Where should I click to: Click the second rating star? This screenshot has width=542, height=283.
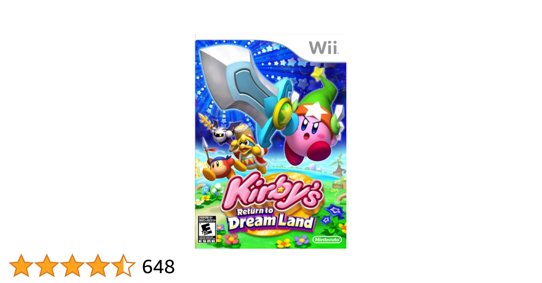pos(47,265)
